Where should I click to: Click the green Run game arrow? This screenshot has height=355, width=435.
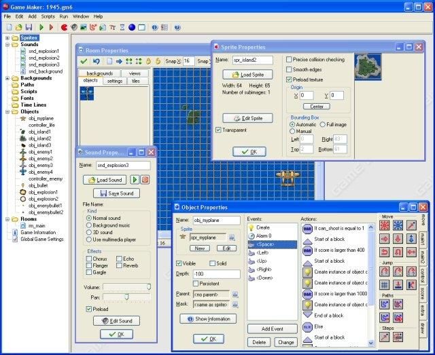tap(41, 27)
